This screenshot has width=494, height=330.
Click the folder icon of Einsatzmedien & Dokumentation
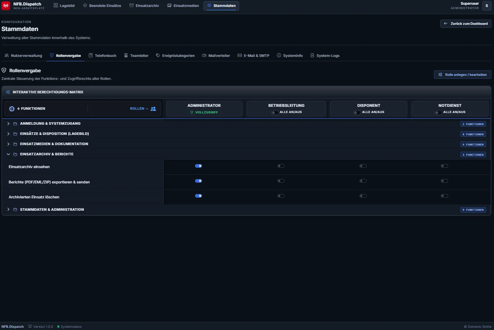click(x=15, y=144)
